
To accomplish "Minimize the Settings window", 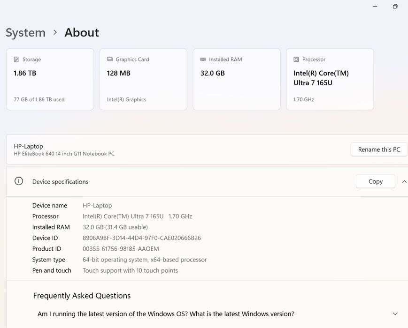I will [375, 7].
